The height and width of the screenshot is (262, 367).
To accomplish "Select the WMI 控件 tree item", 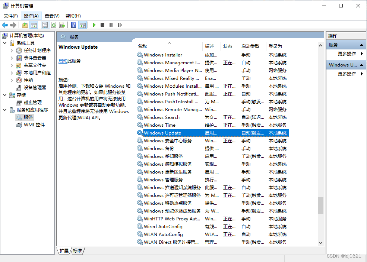I will pos(34,125).
